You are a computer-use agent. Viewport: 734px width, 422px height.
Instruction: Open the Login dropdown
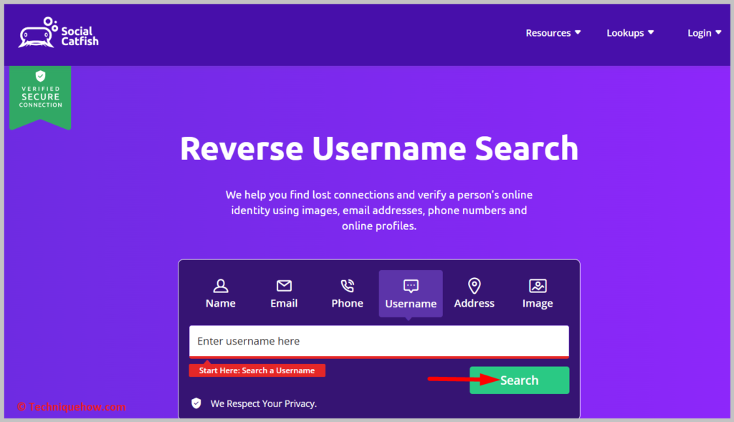[704, 33]
